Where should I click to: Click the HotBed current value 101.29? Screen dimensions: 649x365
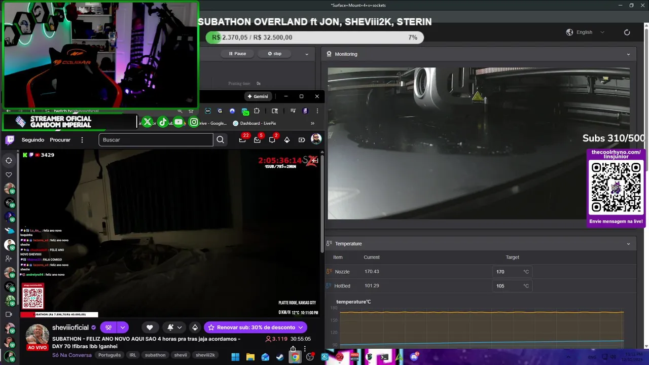coord(372,286)
